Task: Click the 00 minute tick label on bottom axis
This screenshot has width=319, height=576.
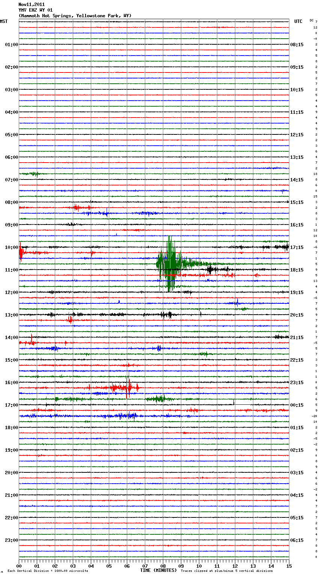Action: [x=19, y=566]
